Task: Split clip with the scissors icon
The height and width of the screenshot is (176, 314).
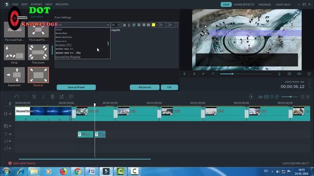Action: pos(43,97)
